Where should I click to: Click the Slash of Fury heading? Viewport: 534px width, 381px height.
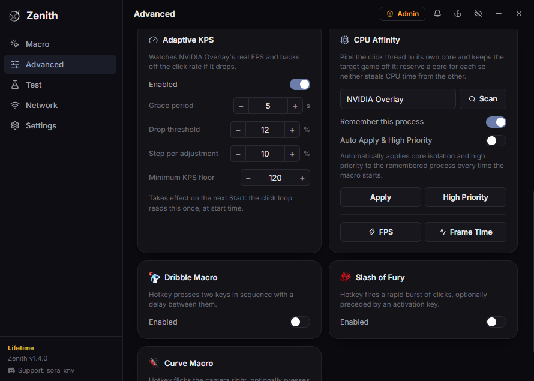coord(380,277)
